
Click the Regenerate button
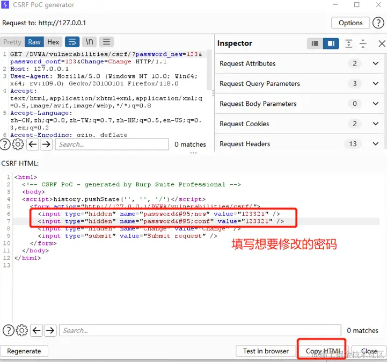tap(24, 351)
